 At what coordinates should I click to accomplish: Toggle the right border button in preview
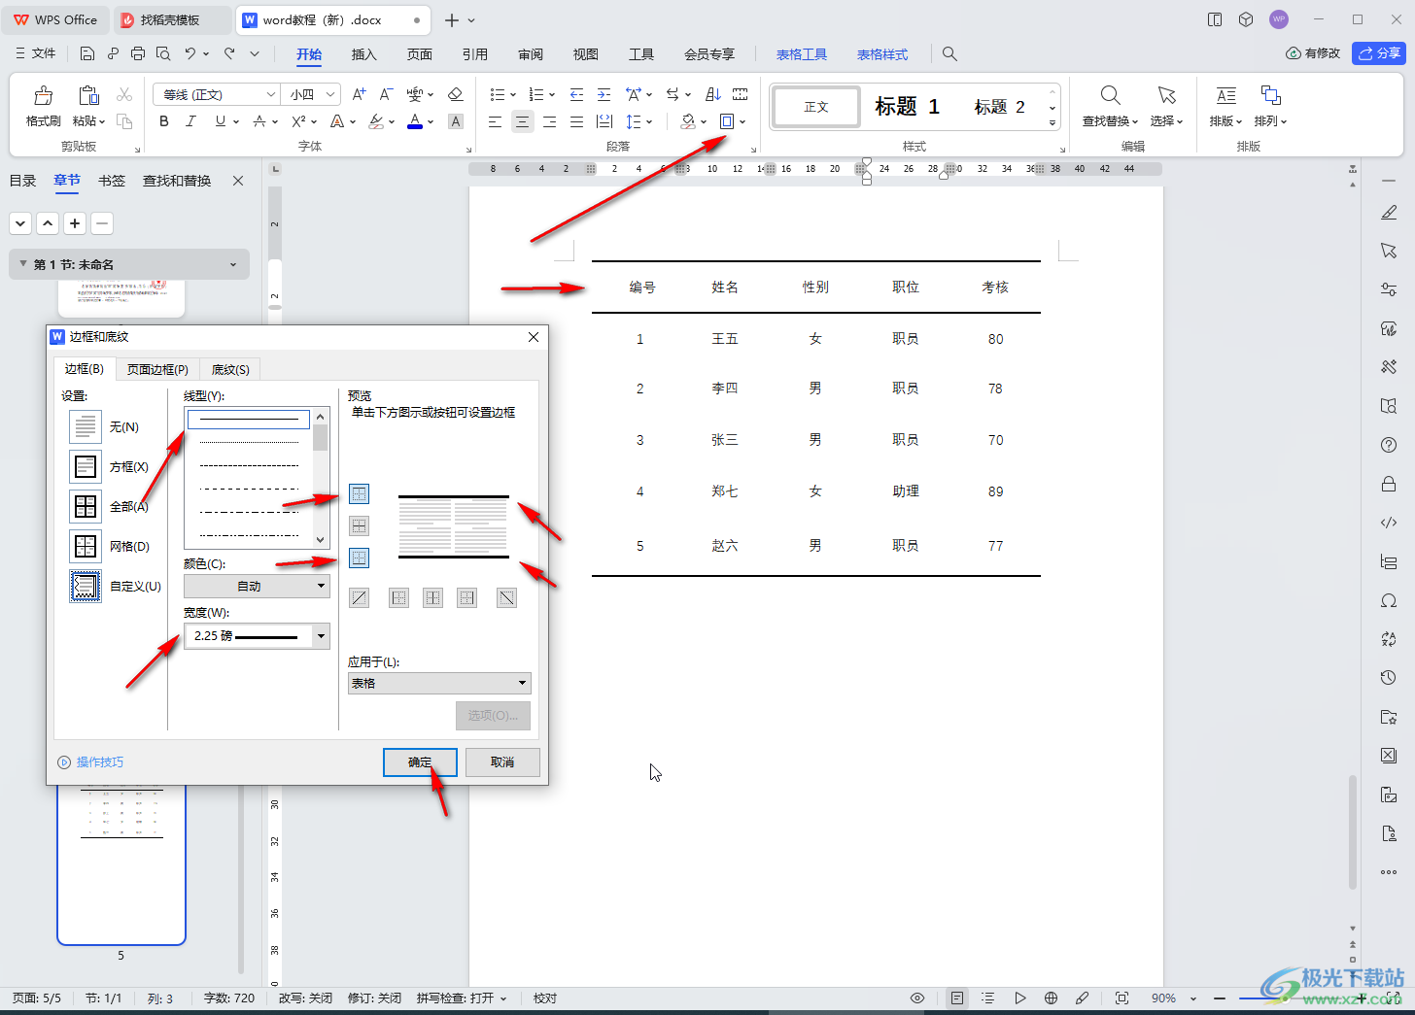[x=466, y=598]
